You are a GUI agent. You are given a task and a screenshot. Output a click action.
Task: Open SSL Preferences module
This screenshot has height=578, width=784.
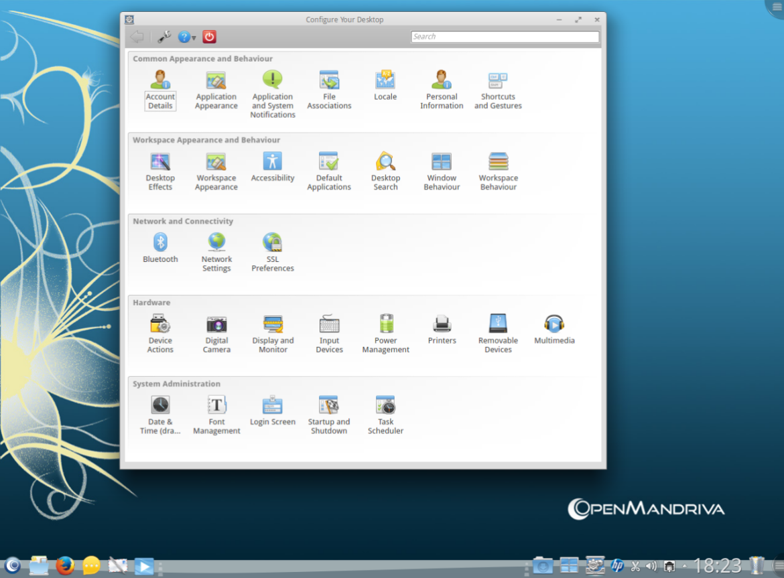273,252
